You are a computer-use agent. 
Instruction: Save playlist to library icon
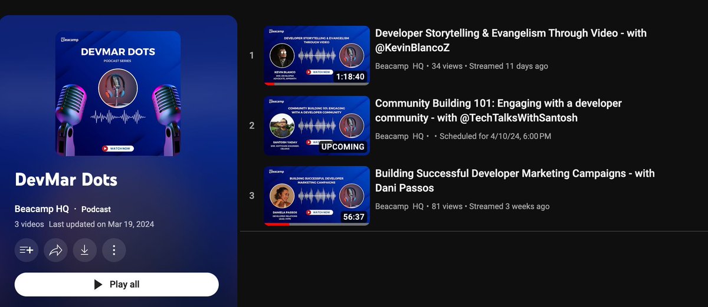pyautogui.click(x=27, y=250)
